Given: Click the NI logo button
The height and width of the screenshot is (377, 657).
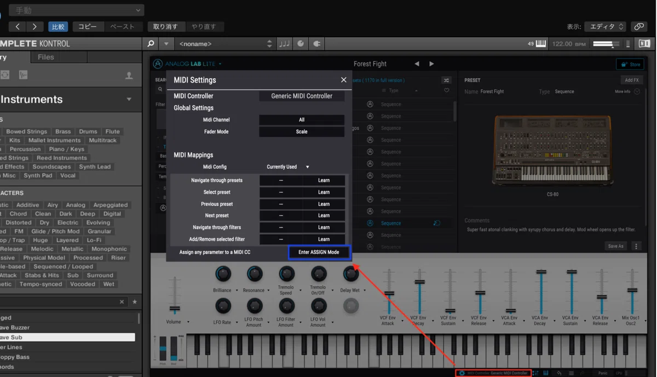Looking at the screenshot, I should click(x=644, y=44).
